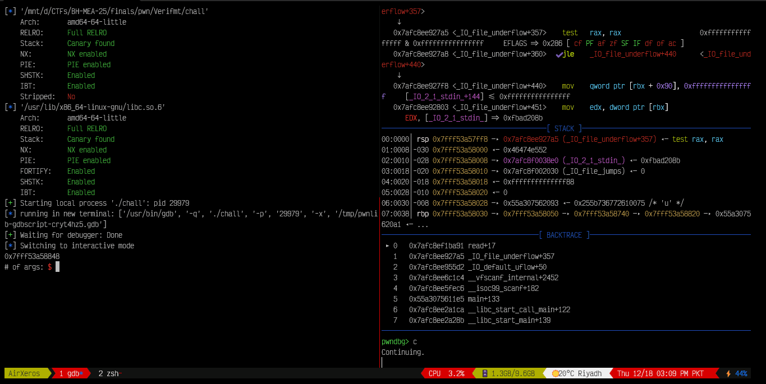Click the CPU 3.2% status segment

(x=446, y=373)
